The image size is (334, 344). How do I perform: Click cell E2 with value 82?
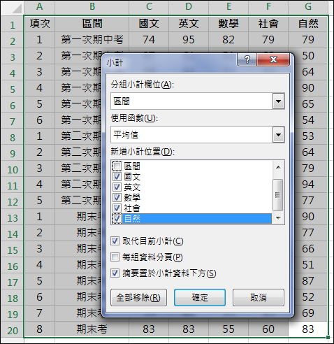(x=228, y=40)
